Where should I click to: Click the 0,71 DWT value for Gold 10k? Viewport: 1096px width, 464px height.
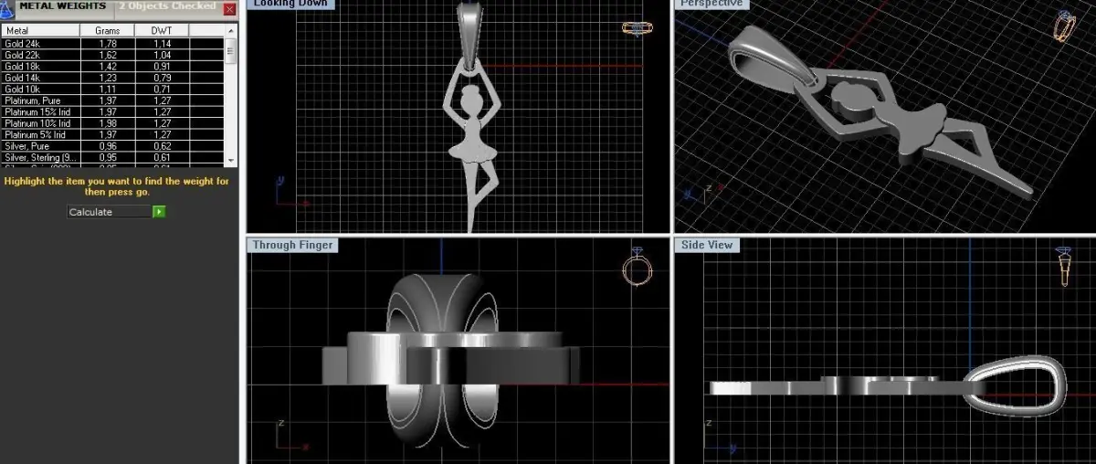click(162, 89)
